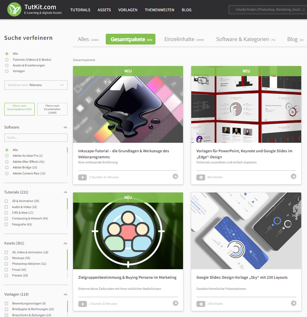Select Adobe After Effects (41) software filter
307x317 pixels.
pos(7,162)
